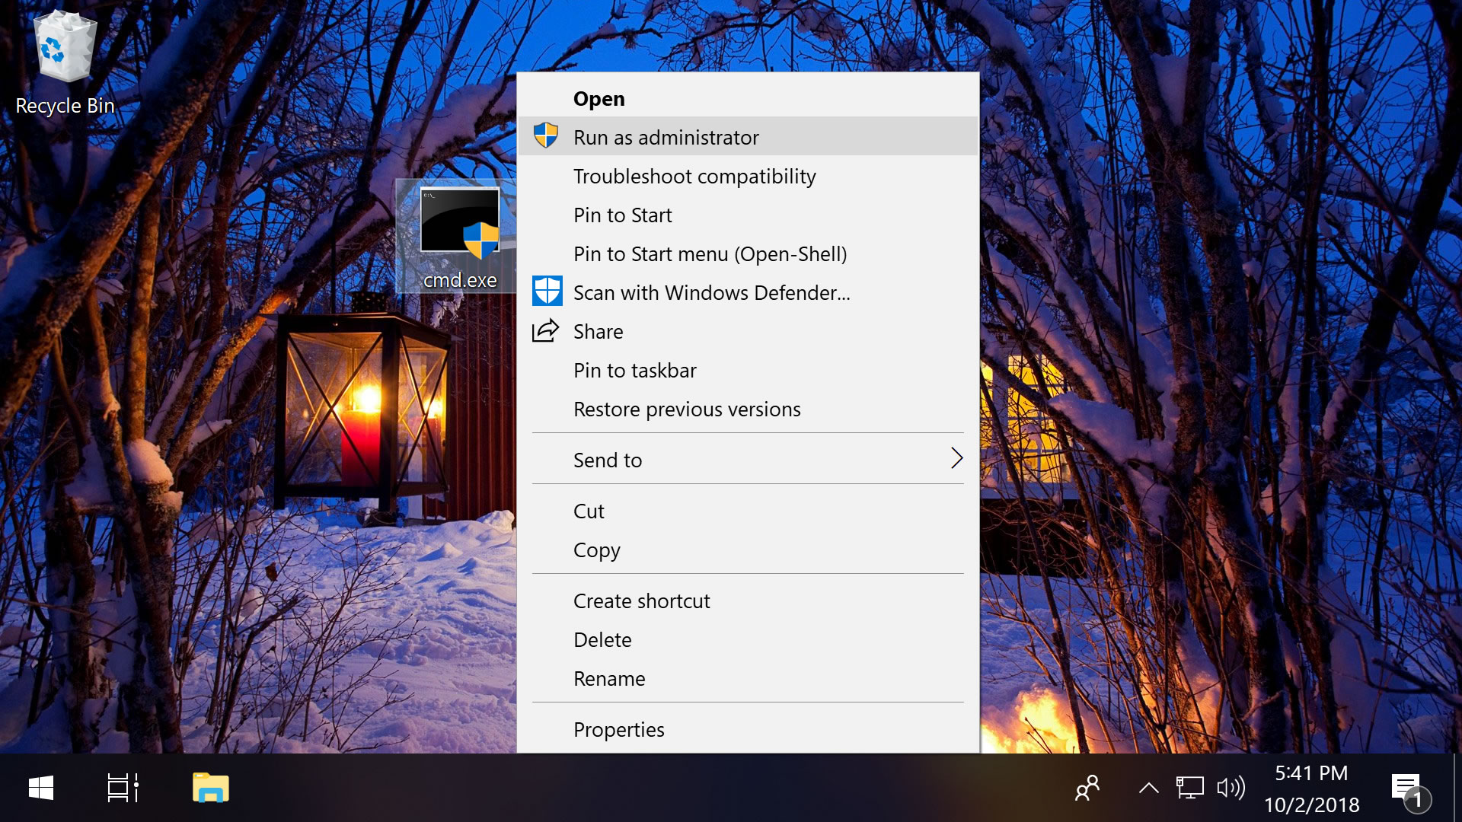This screenshot has width=1462, height=822.
Task: Launch File Explorer from the taskbar
Action: [211, 788]
